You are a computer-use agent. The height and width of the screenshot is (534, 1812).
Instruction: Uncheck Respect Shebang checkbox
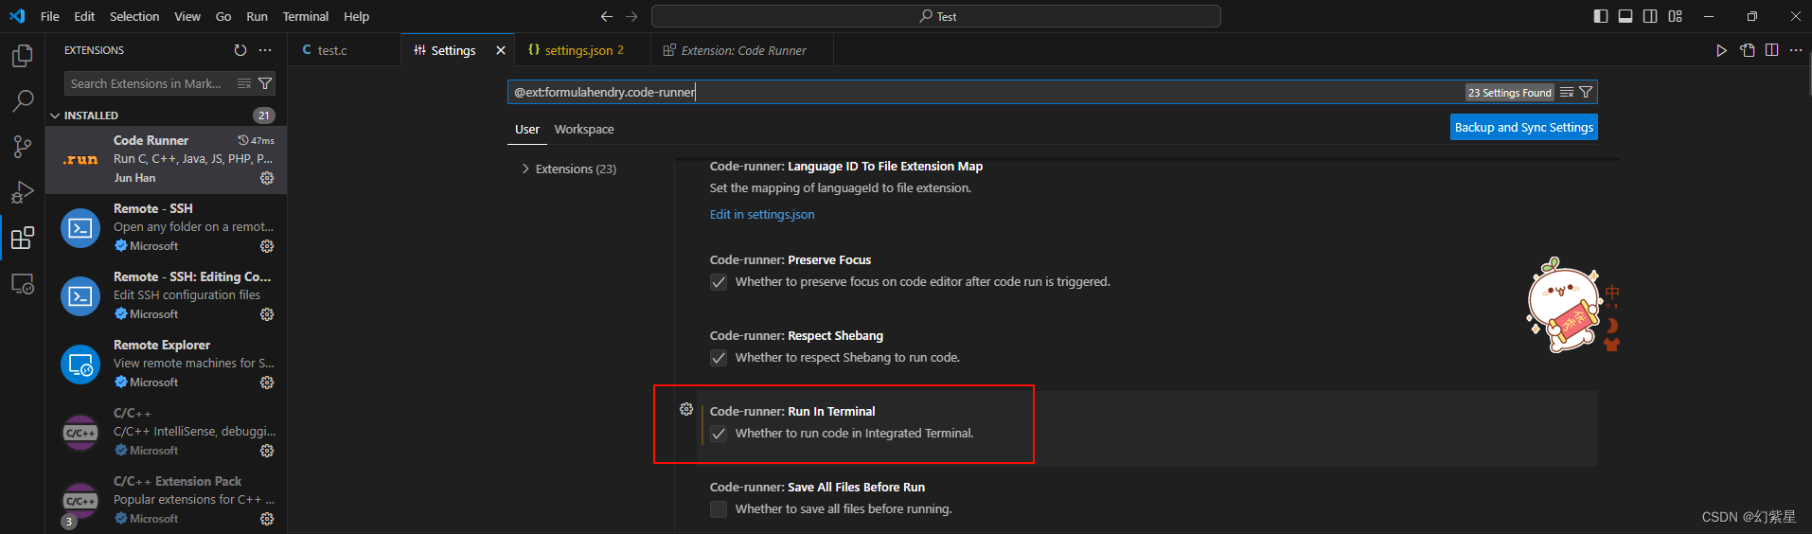(x=719, y=358)
